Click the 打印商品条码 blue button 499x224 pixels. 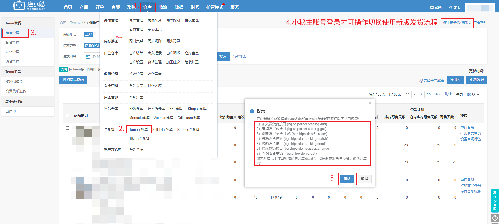click(73, 80)
